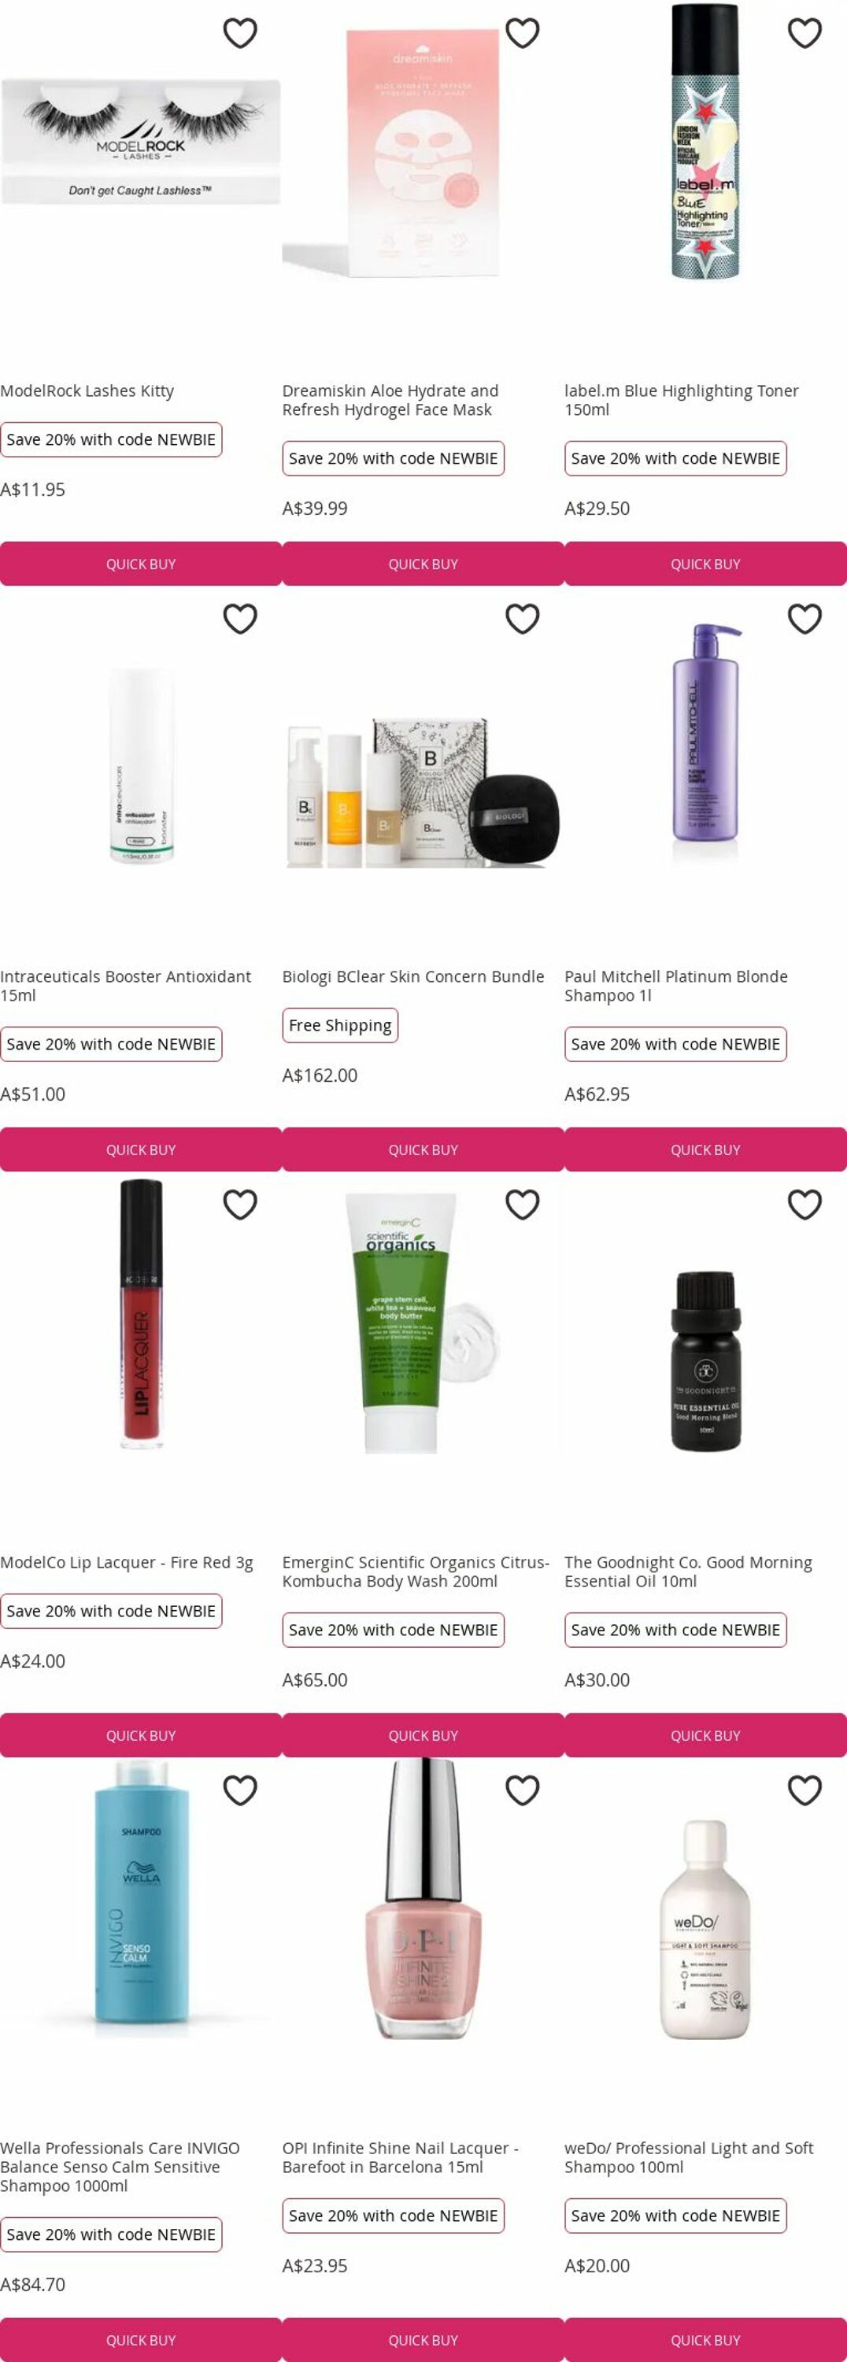Quick buy the ModelRock Lashes Kitty
Image resolution: width=847 pixels, height=2362 pixels.
141,564
